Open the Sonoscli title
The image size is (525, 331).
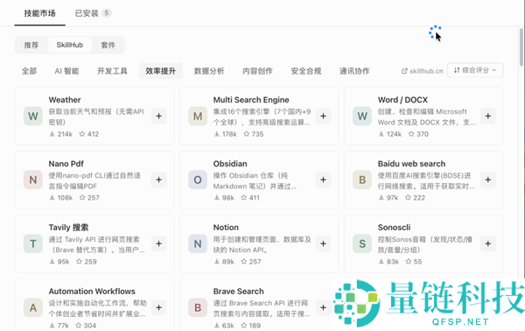(x=394, y=228)
